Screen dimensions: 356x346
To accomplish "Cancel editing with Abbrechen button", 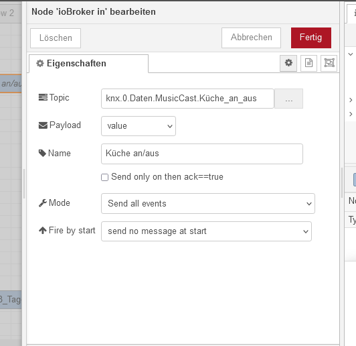I will 251,38.
